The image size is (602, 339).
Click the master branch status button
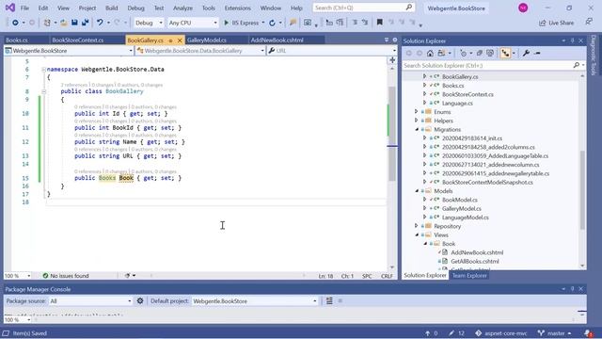[x=555, y=333]
